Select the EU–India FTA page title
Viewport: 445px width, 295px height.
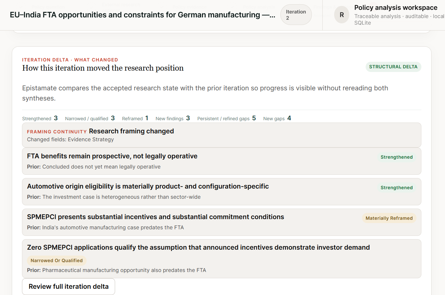tap(143, 15)
